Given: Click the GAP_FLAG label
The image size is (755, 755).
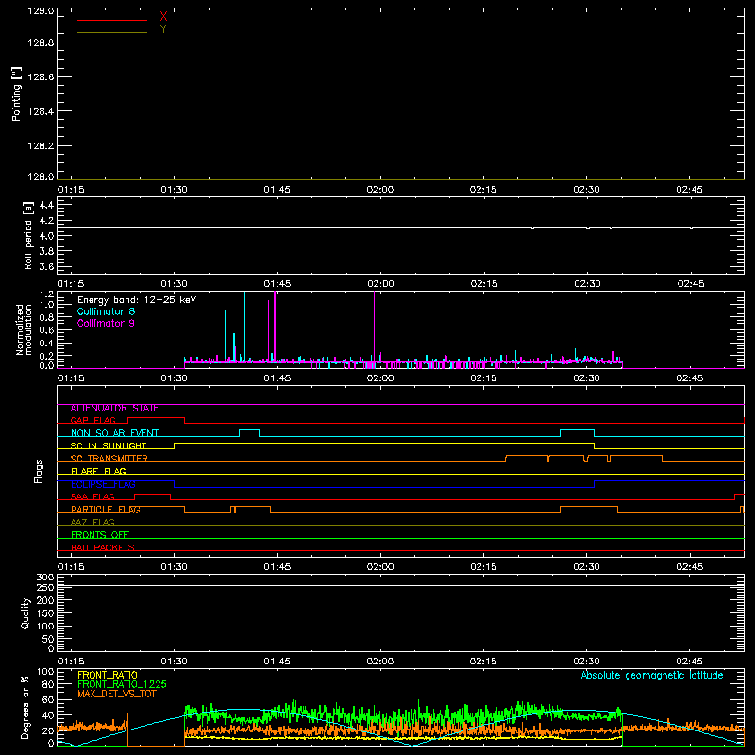Looking at the screenshot, I should 93,421.
